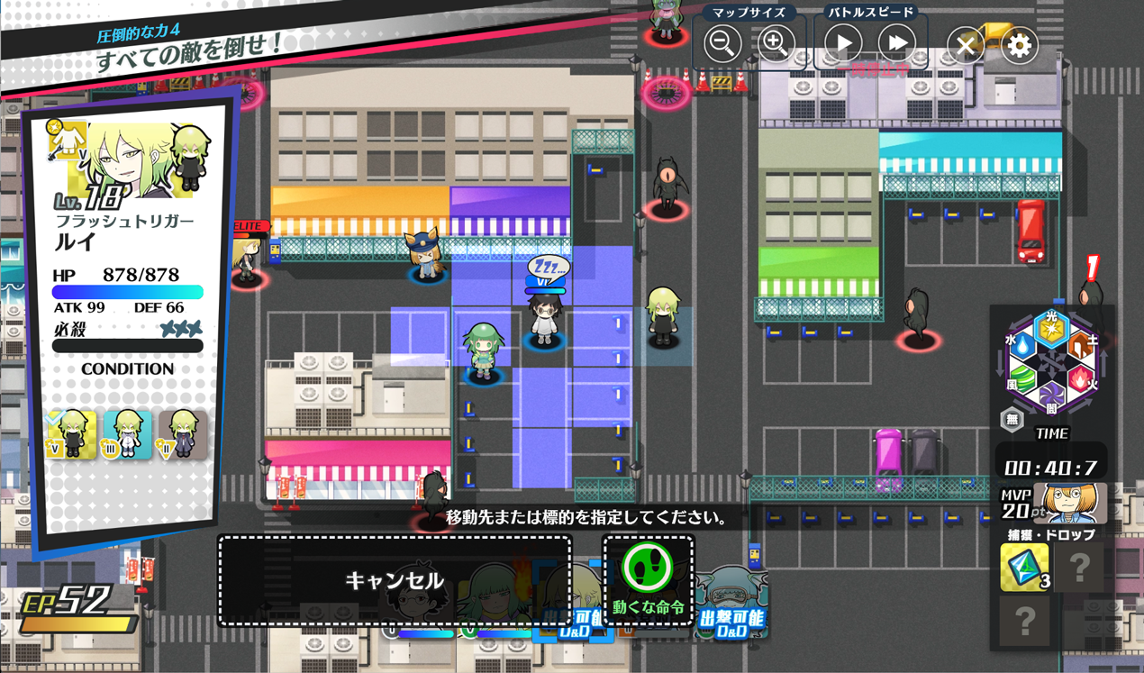Click the 無 non-element hexagon
The width and height of the screenshot is (1144, 673).
pos(1012,421)
